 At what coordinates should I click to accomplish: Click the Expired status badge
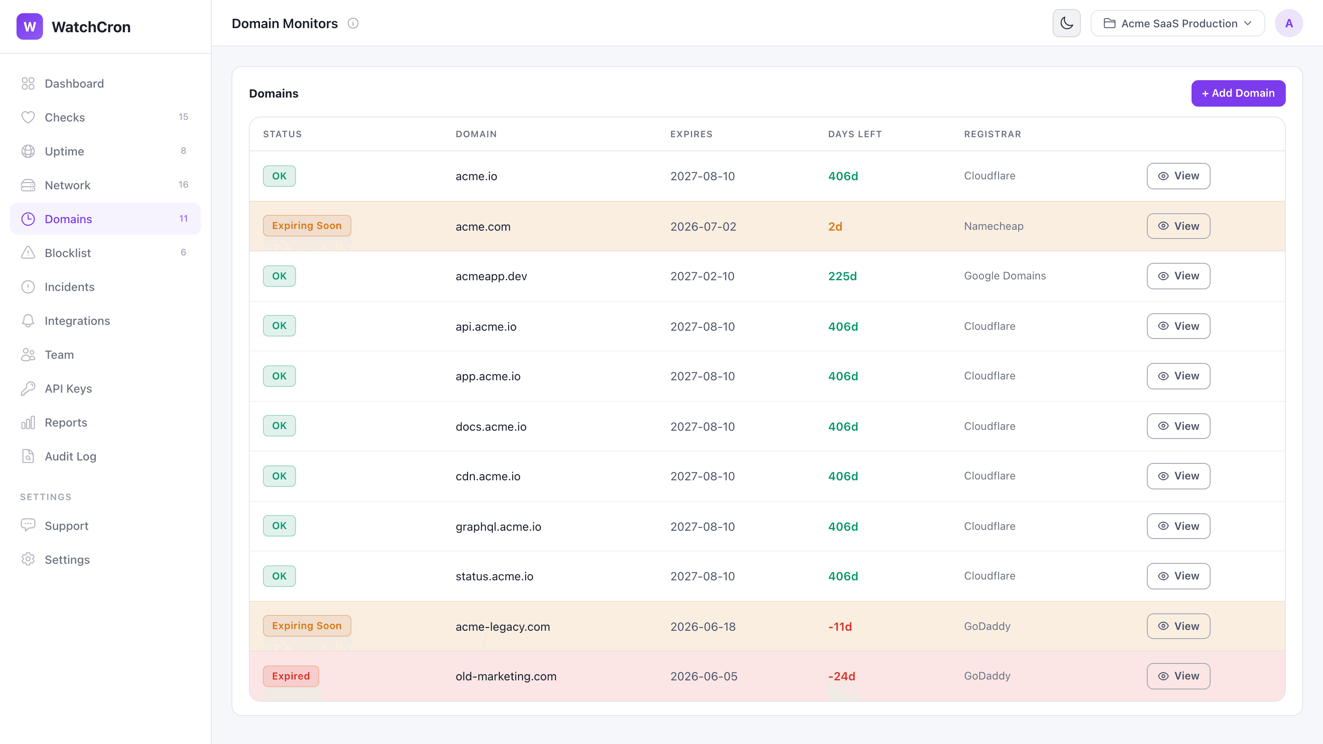click(x=291, y=676)
